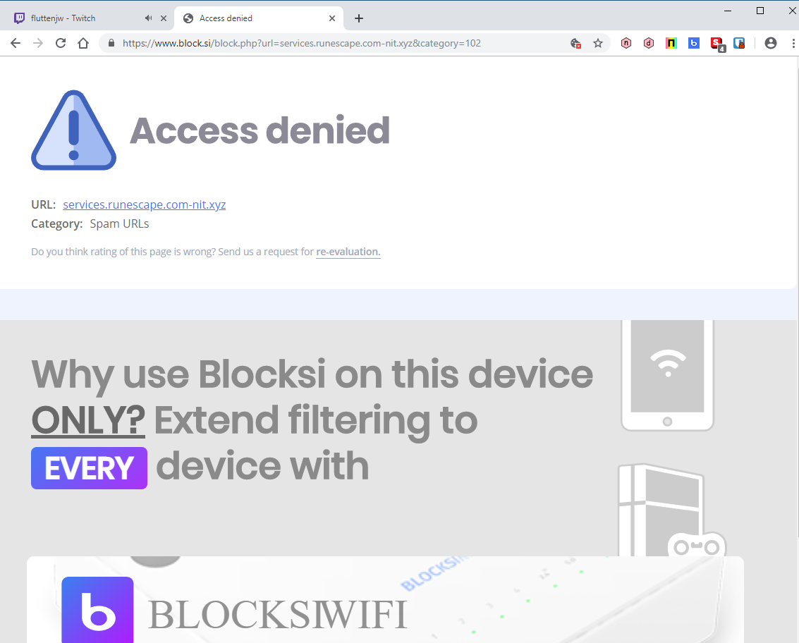Click the address bar URL field
The image size is (799, 643).
(338, 43)
